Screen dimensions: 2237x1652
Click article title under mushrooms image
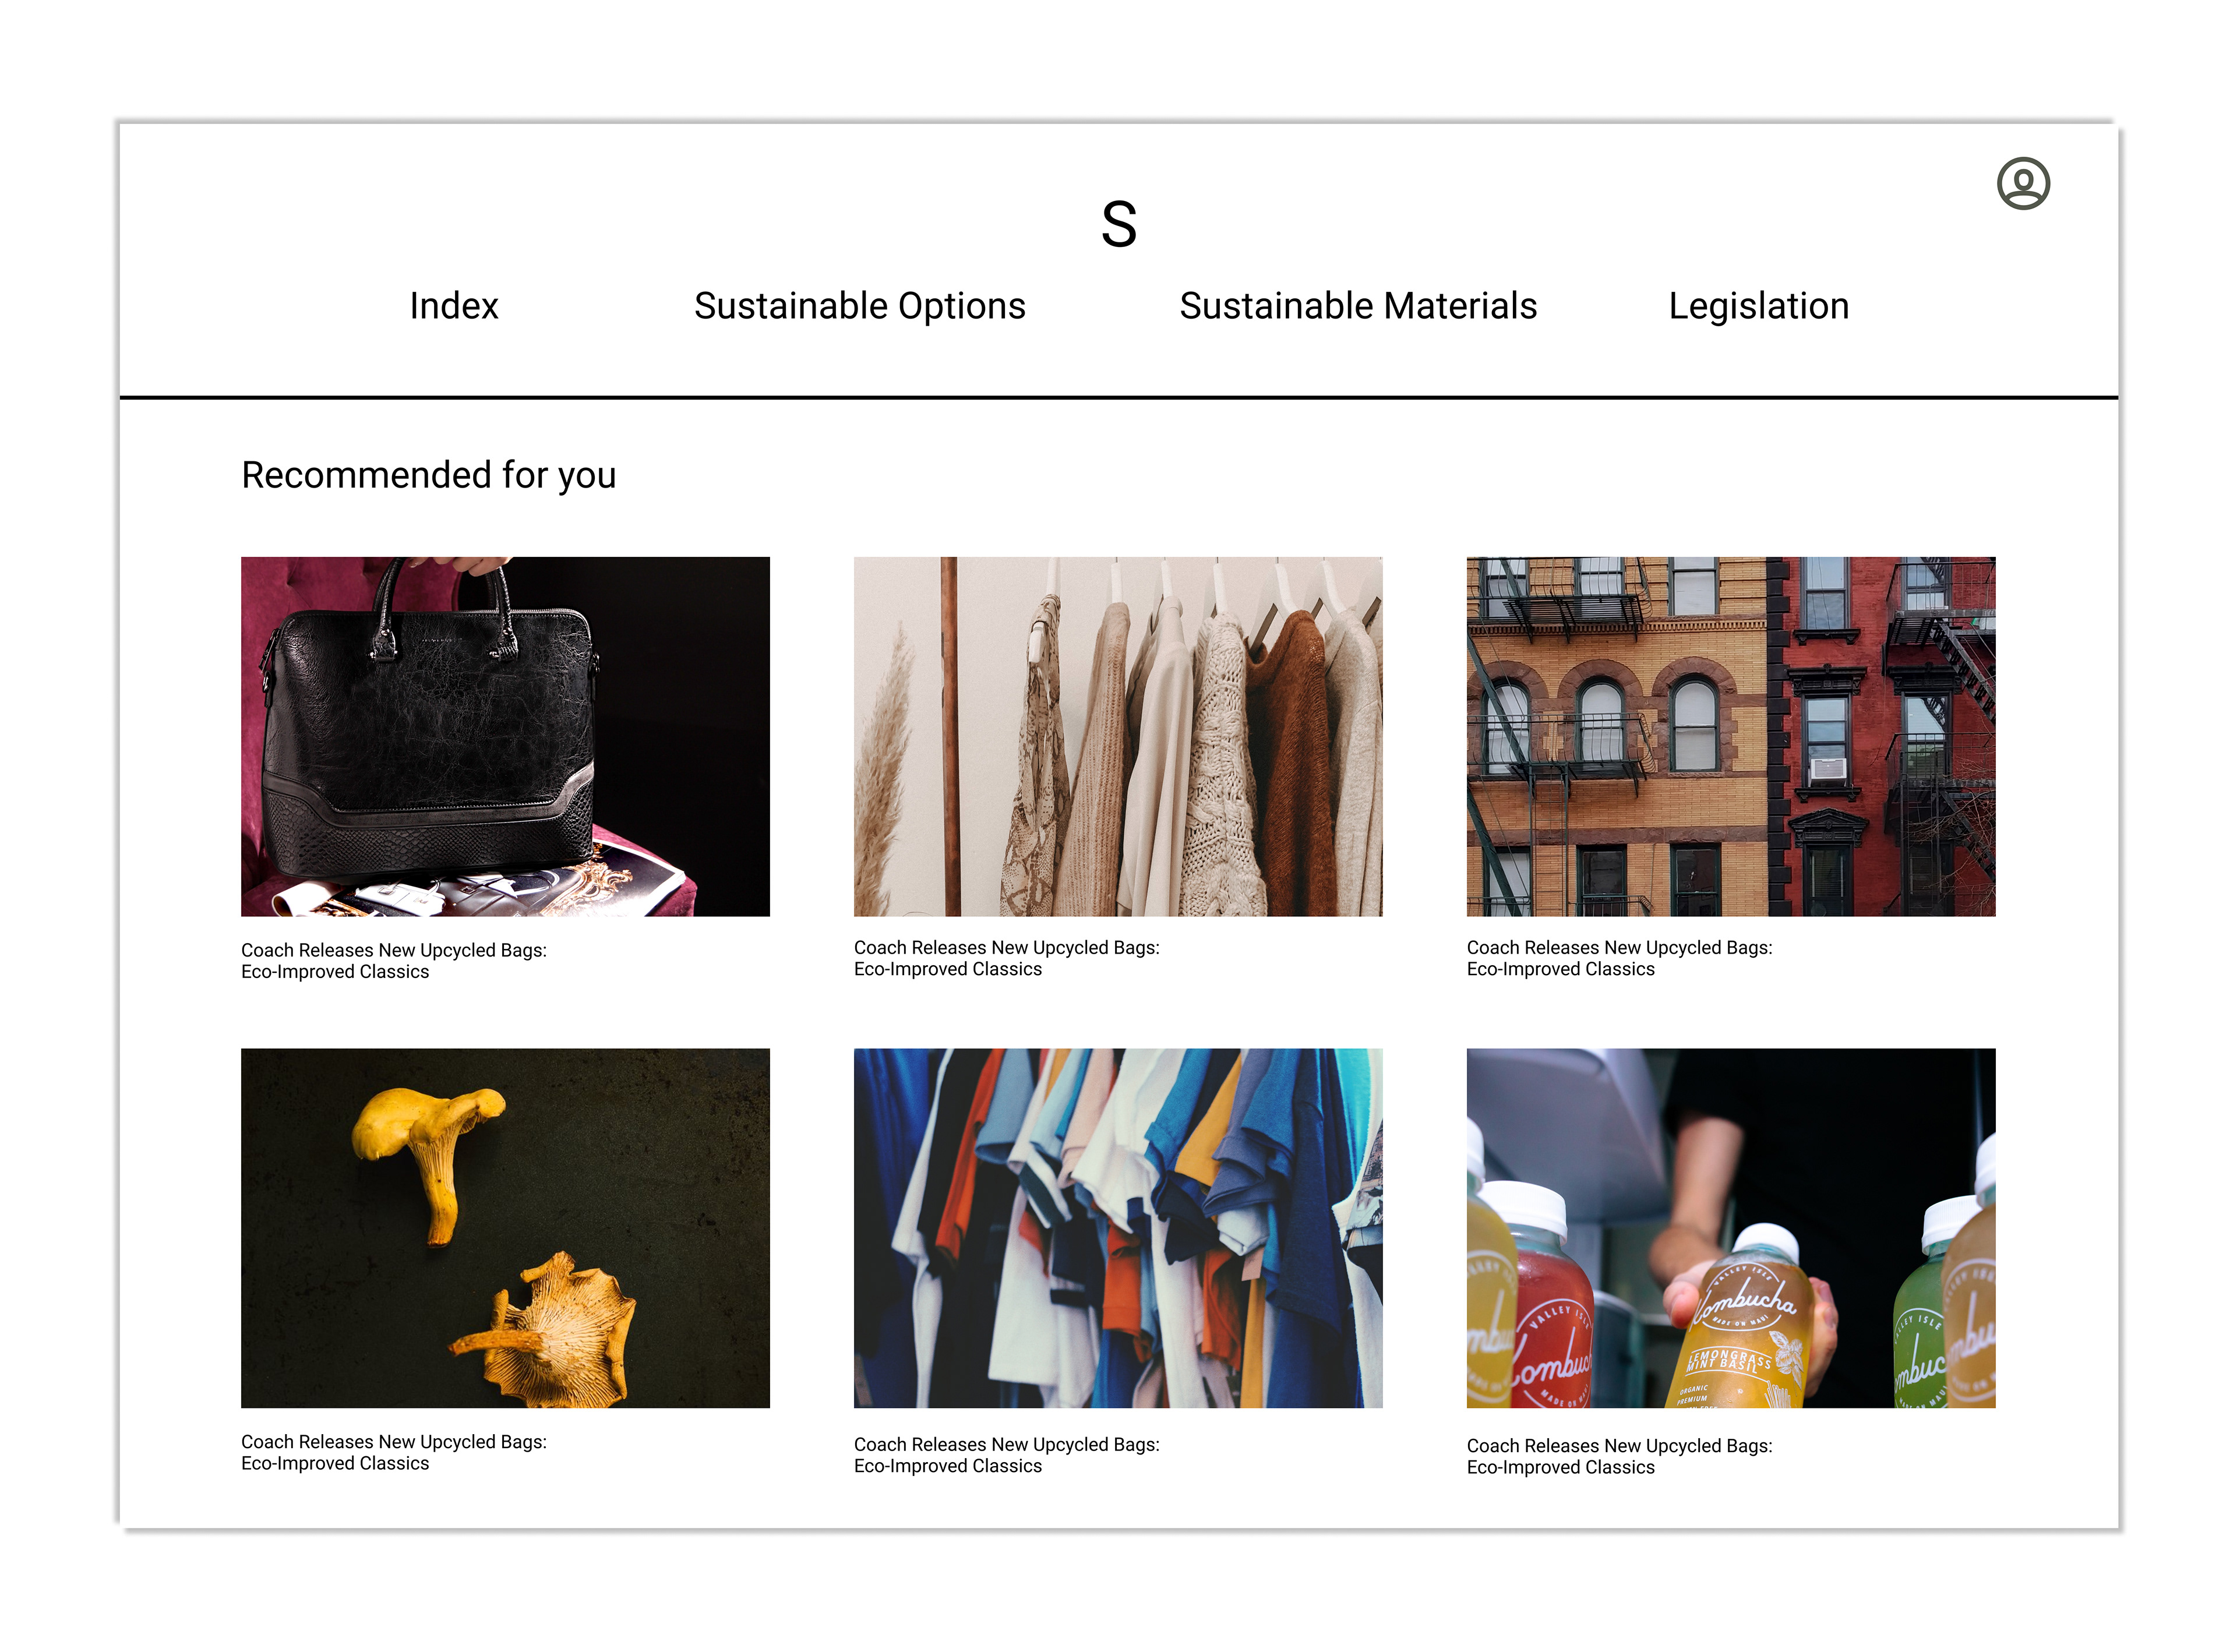coord(394,1452)
